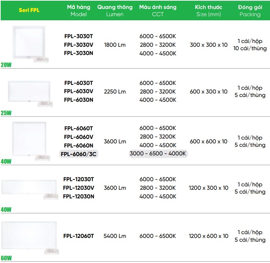Click the green 60W wattage label
Image resolution: width=270 pixels, height=263 pixels.
point(6,258)
